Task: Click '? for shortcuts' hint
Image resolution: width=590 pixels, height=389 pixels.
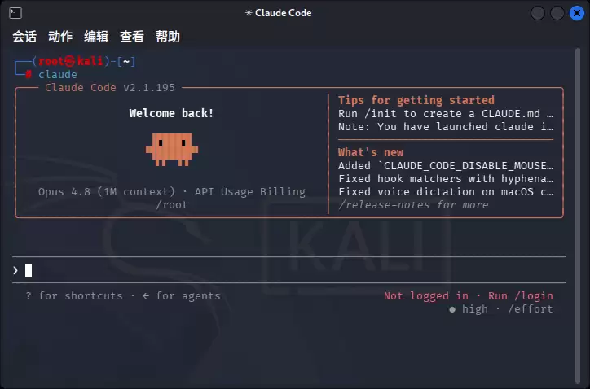Action: 74,295
